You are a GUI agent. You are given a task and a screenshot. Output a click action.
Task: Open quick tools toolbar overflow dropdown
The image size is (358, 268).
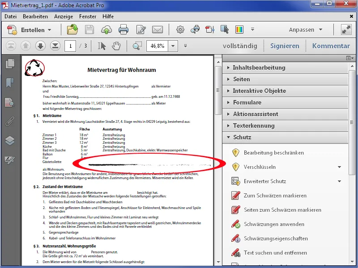point(252,29)
